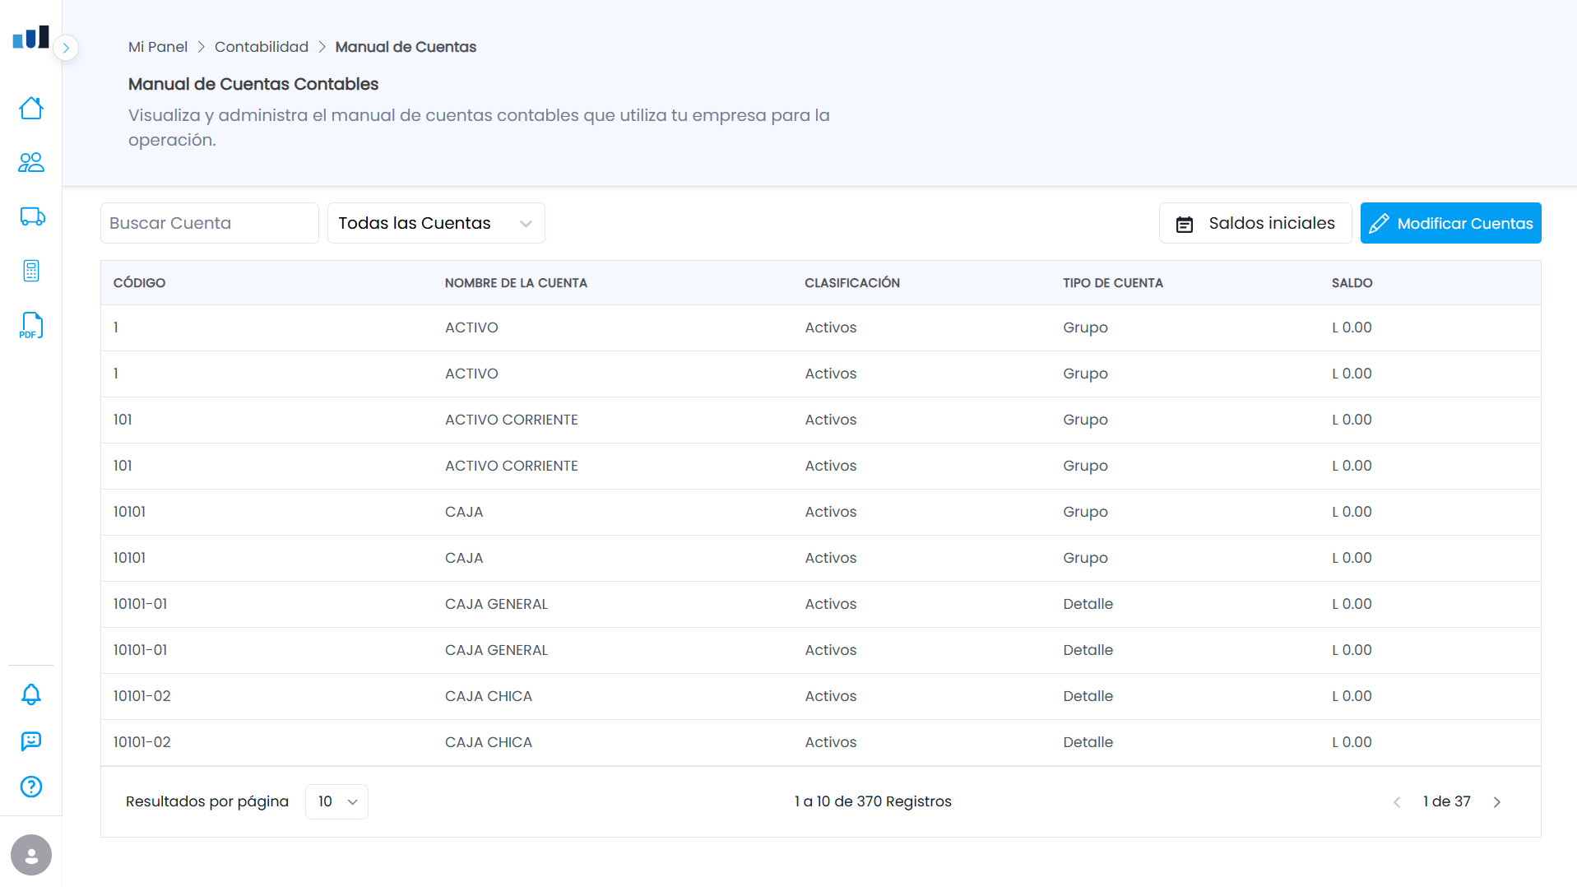Screen dimensions: 1577x887
Task: Focus the Buscar Cuenta search field
Action: point(210,223)
